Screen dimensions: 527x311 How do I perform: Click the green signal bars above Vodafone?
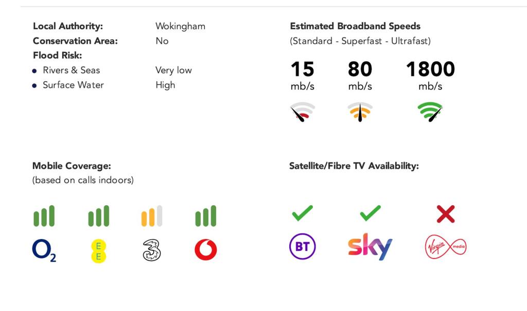206,216
